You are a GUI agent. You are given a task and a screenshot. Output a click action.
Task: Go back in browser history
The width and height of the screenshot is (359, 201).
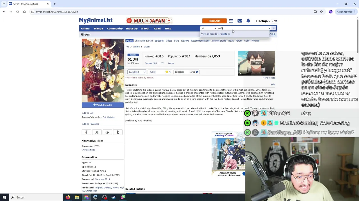pyautogui.click(x=4, y=12)
